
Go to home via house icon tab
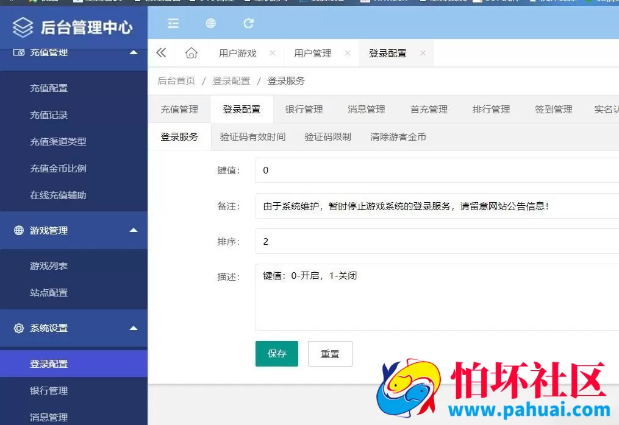tap(191, 53)
